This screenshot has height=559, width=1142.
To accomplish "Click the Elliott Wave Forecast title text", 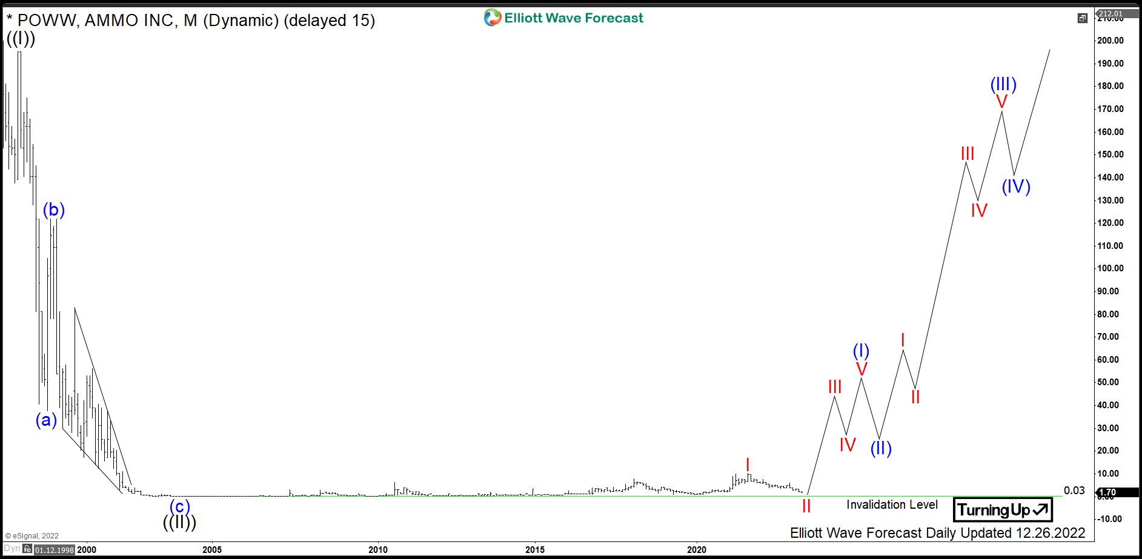I will 574,18.
